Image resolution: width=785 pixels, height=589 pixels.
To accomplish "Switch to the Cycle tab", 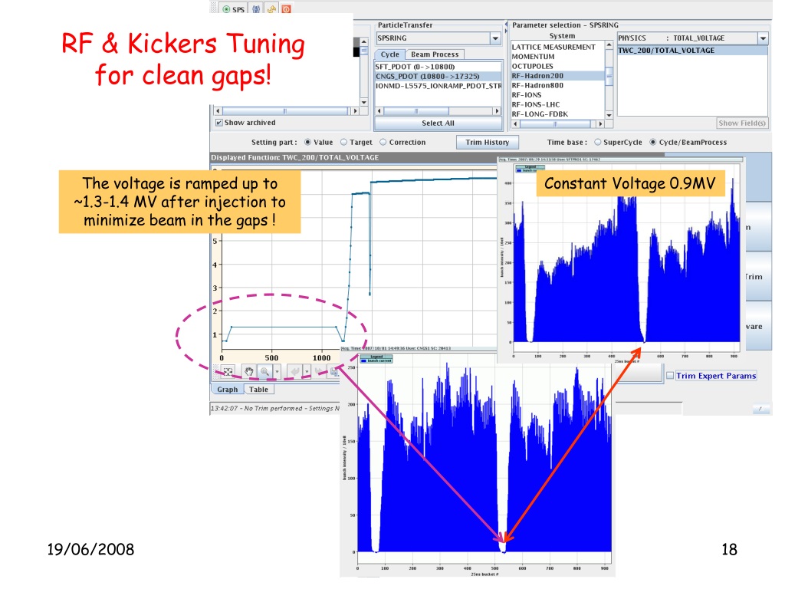I will [x=390, y=54].
